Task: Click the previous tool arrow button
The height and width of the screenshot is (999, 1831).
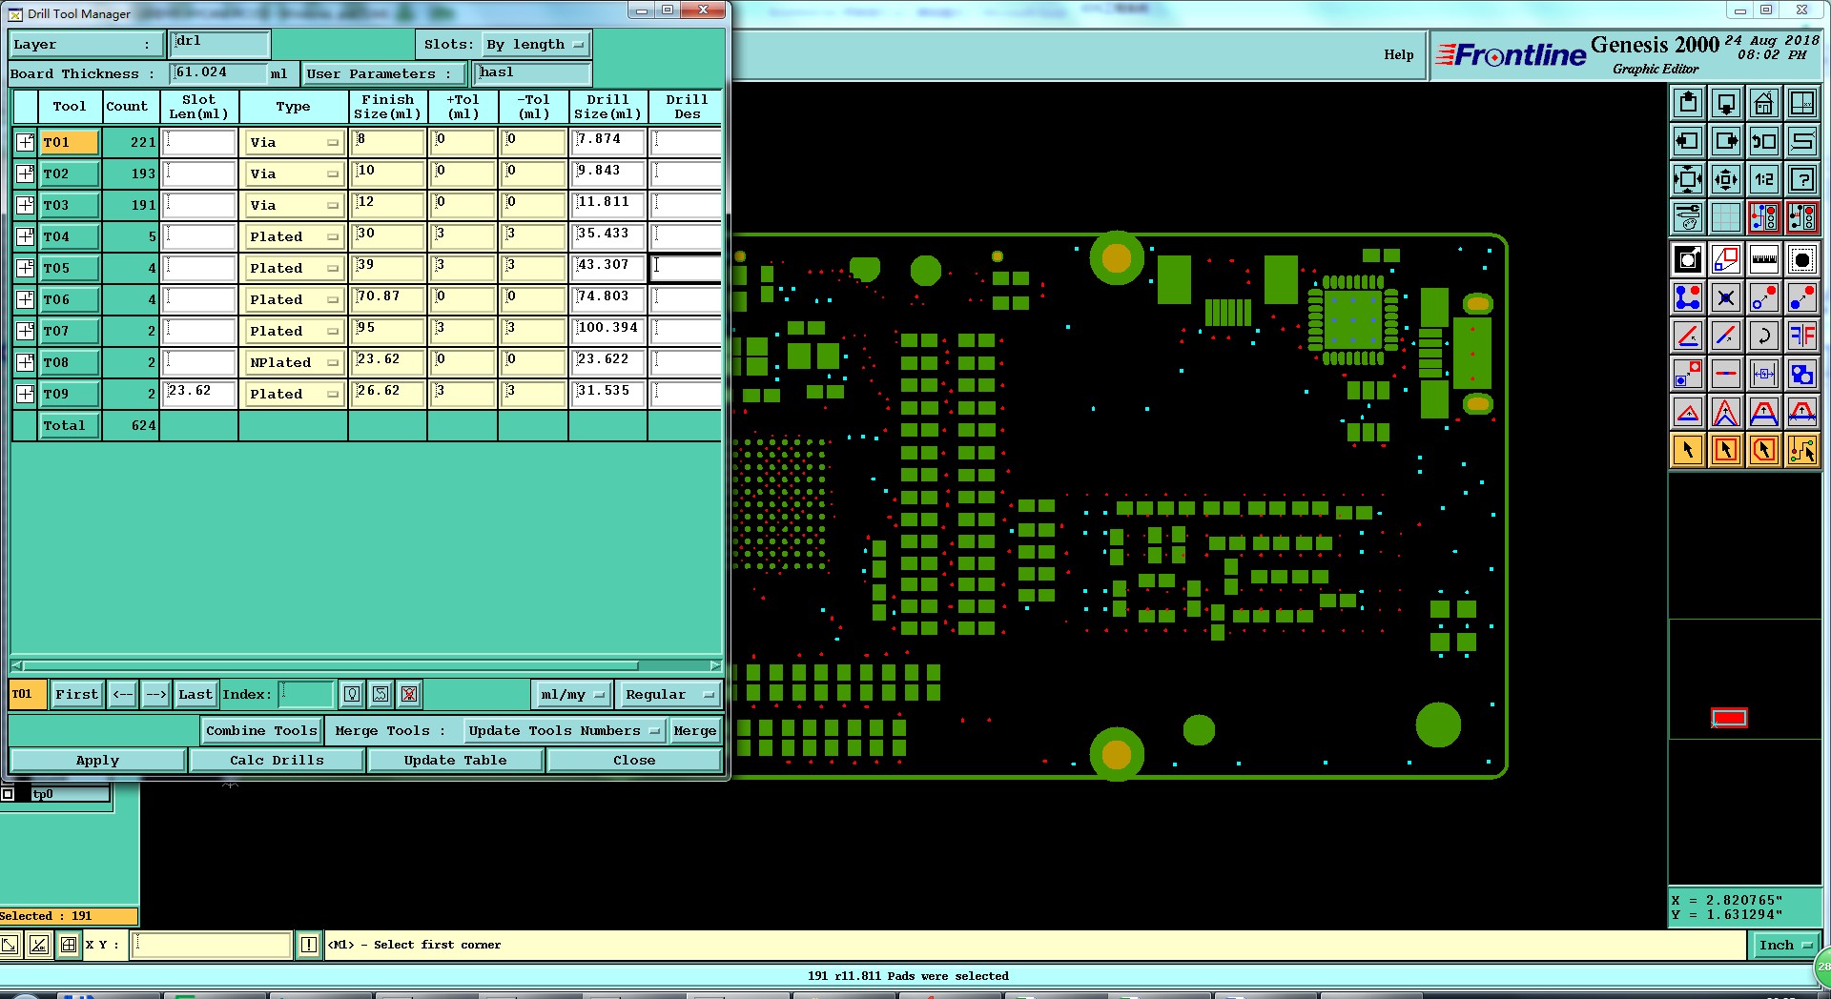Action: 123,695
